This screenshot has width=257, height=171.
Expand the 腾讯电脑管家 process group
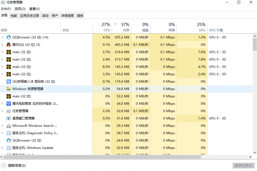pyautogui.click(x=2, y=103)
